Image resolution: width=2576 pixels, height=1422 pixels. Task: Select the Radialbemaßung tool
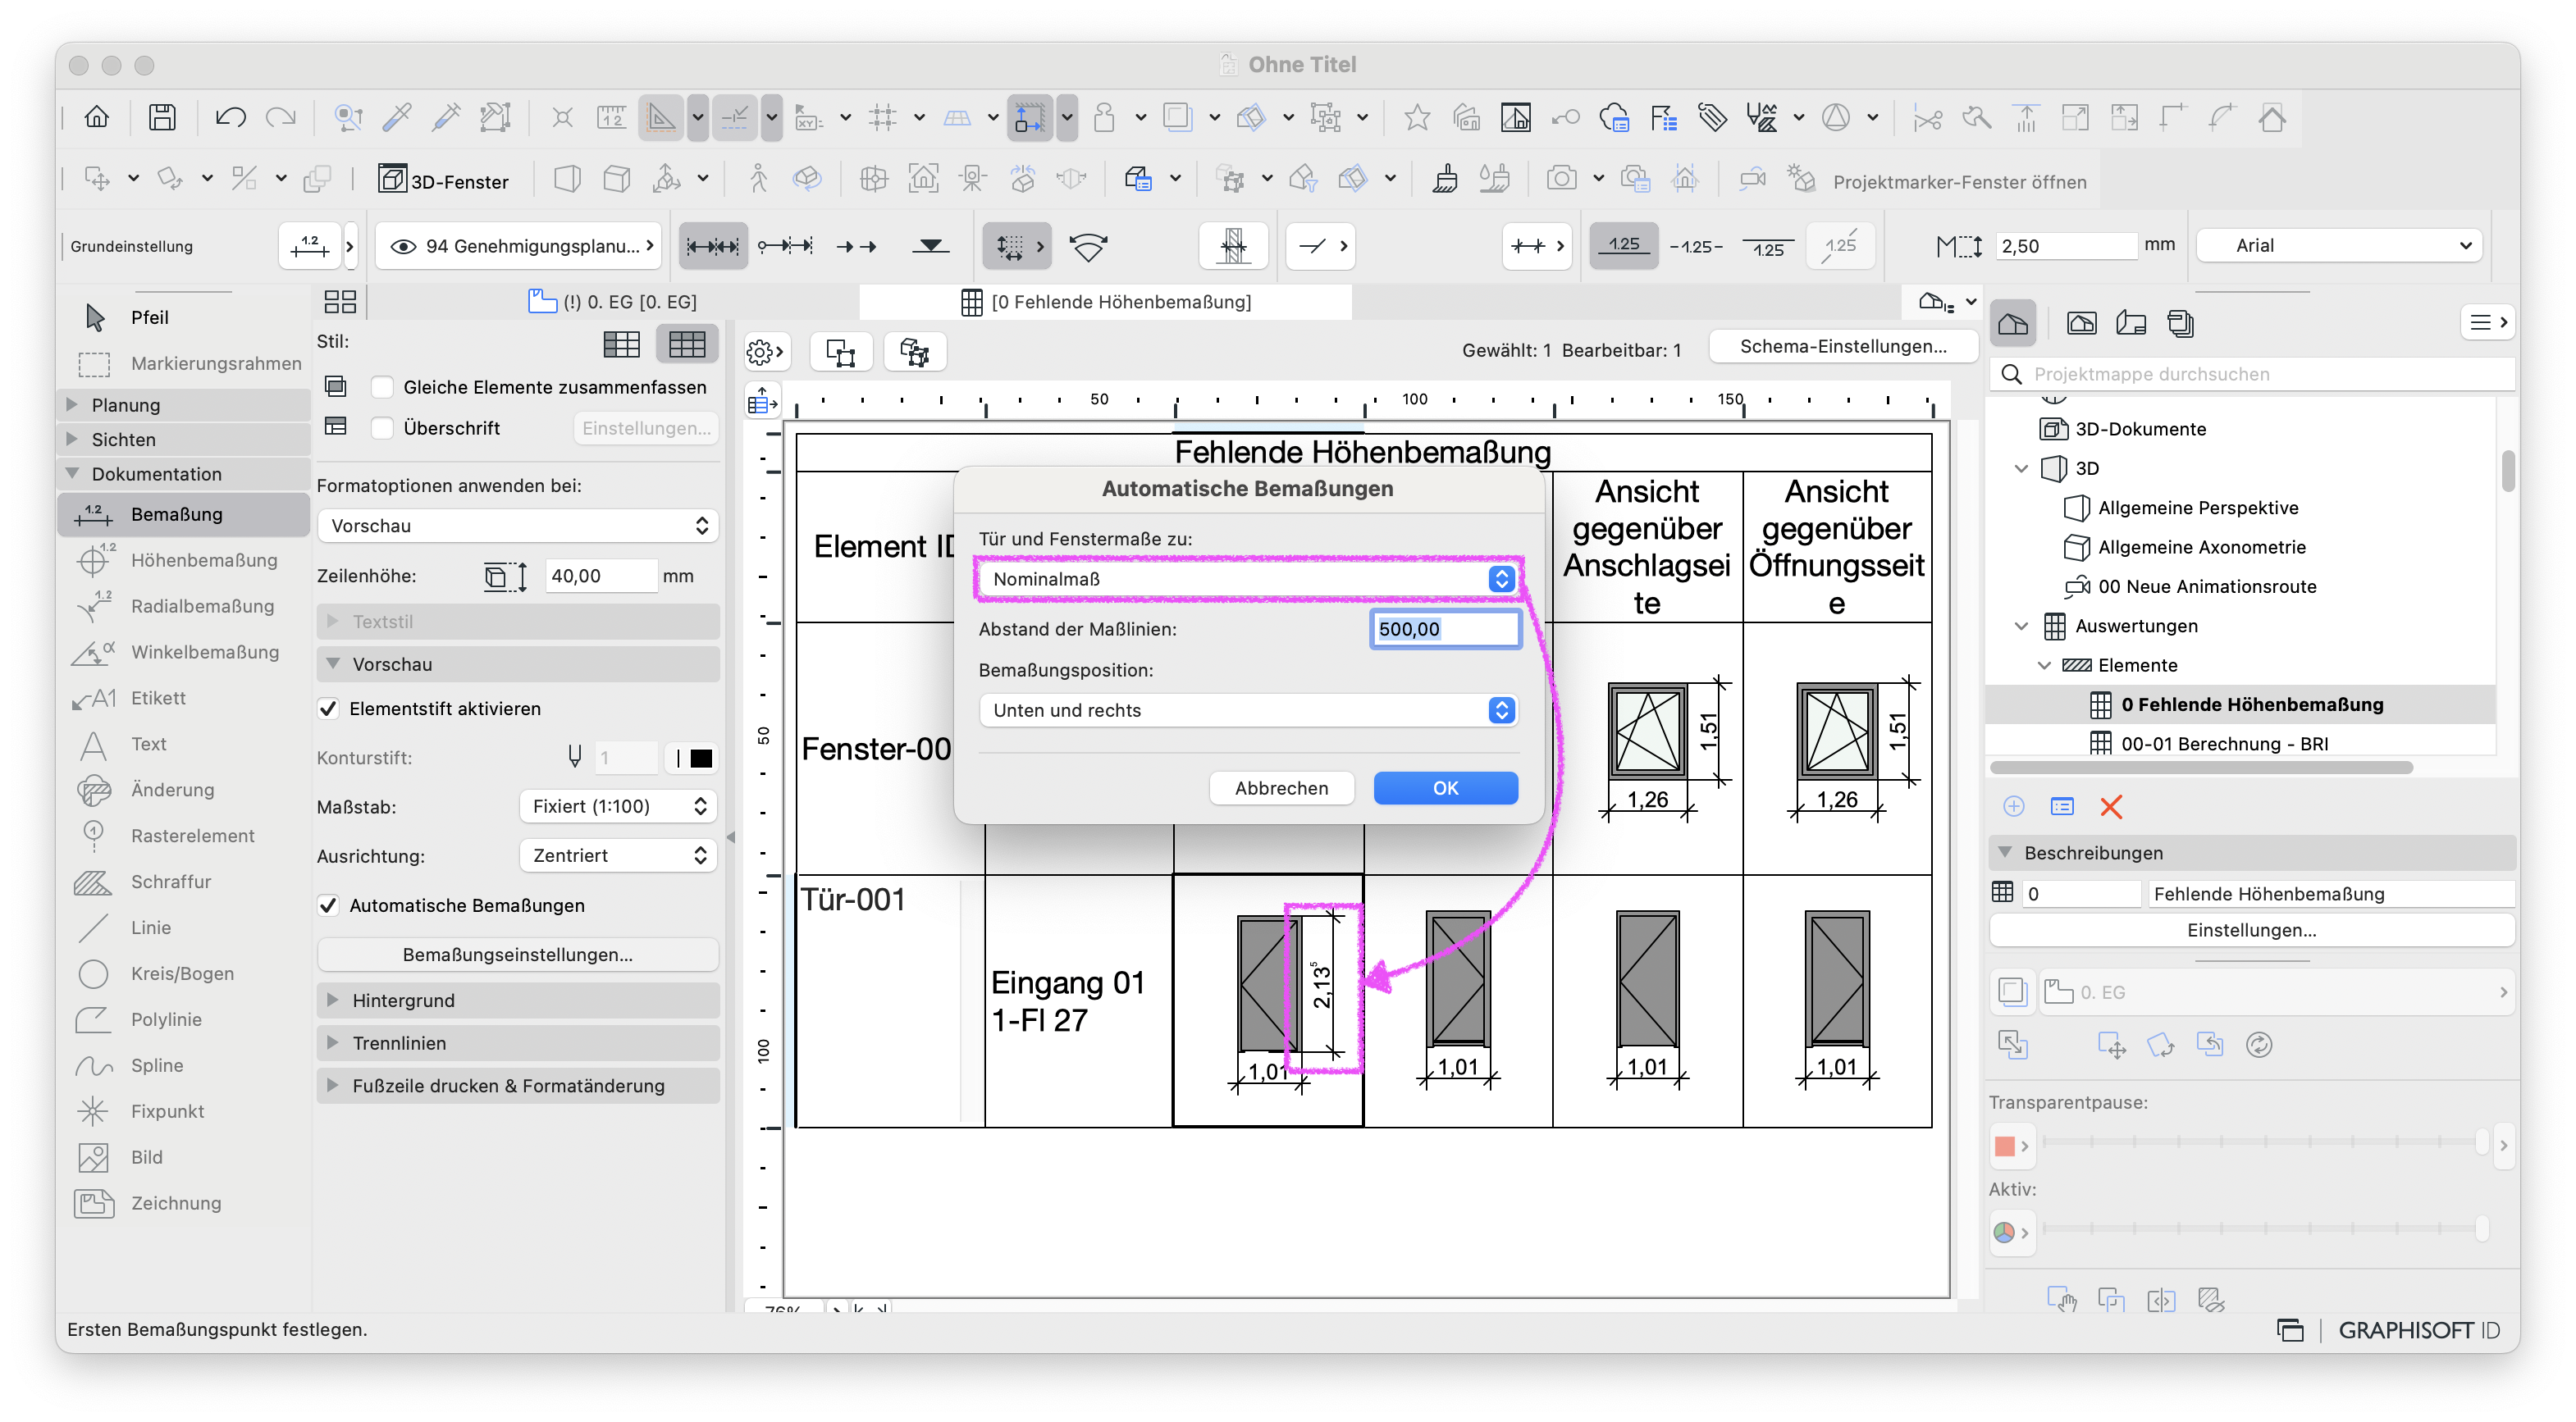coord(183,605)
